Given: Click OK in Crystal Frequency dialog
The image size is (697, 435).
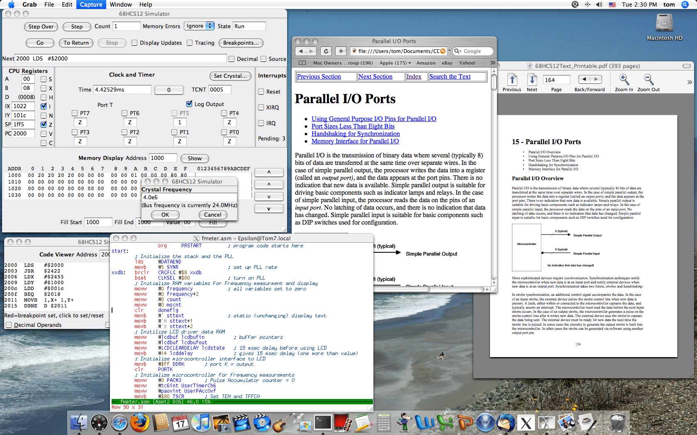Looking at the screenshot, I should coord(165,215).
